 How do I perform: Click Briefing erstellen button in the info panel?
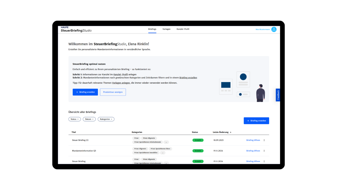(x=85, y=92)
